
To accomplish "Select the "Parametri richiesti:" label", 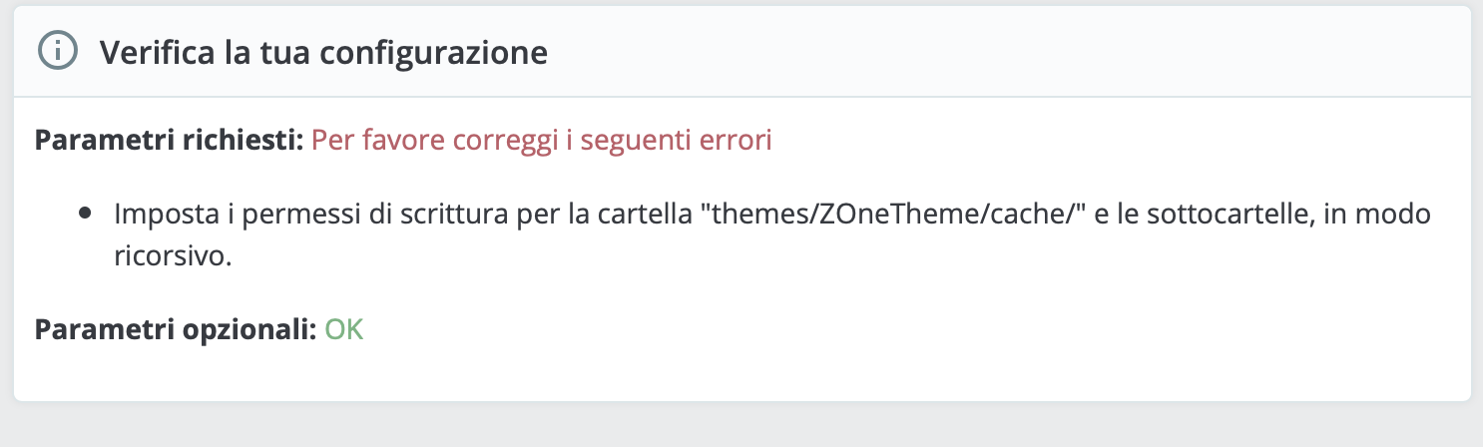I will click(169, 141).
